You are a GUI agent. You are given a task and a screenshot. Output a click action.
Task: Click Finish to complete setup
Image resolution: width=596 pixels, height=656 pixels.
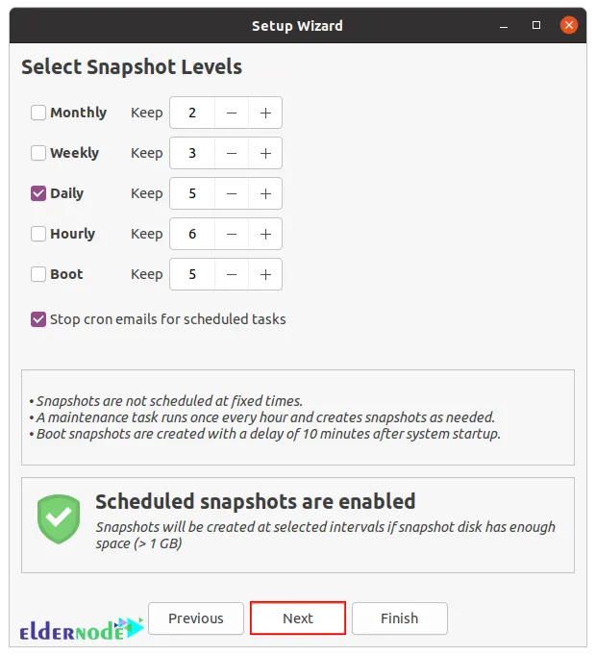[x=399, y=618]
